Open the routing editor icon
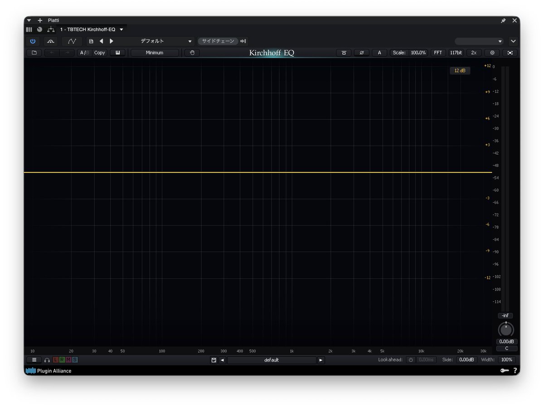 [x=51, y=29]
